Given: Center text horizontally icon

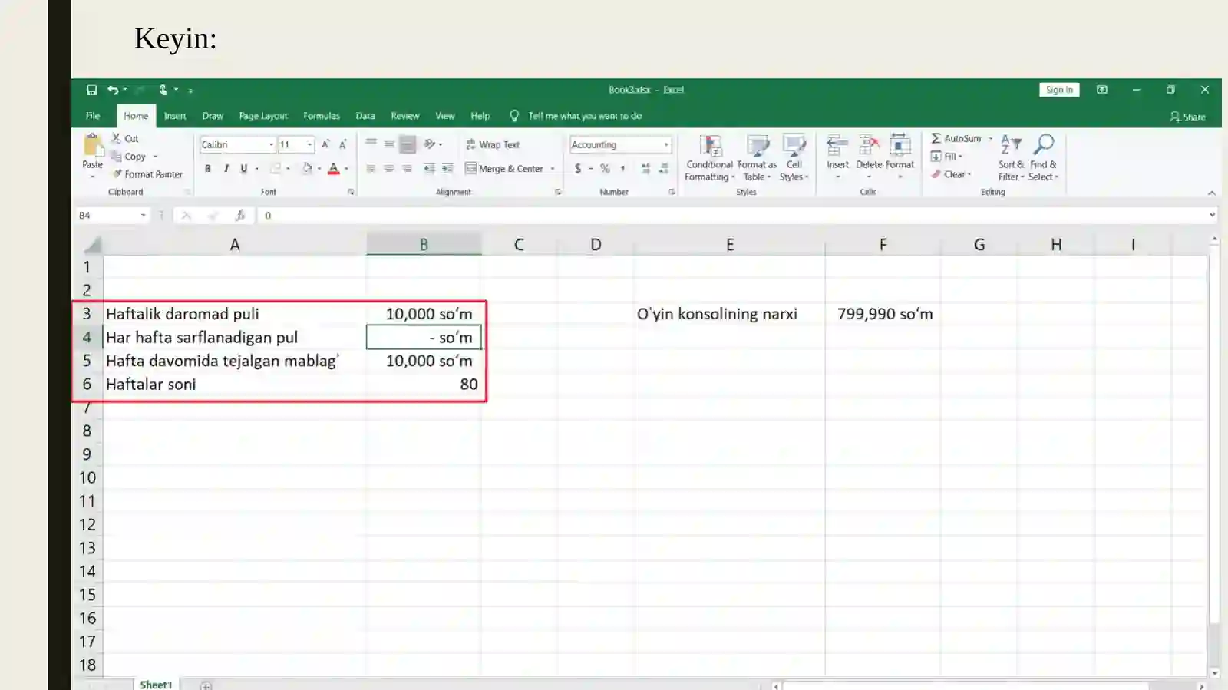Looking at the screenshot, I should coord(390,168).
